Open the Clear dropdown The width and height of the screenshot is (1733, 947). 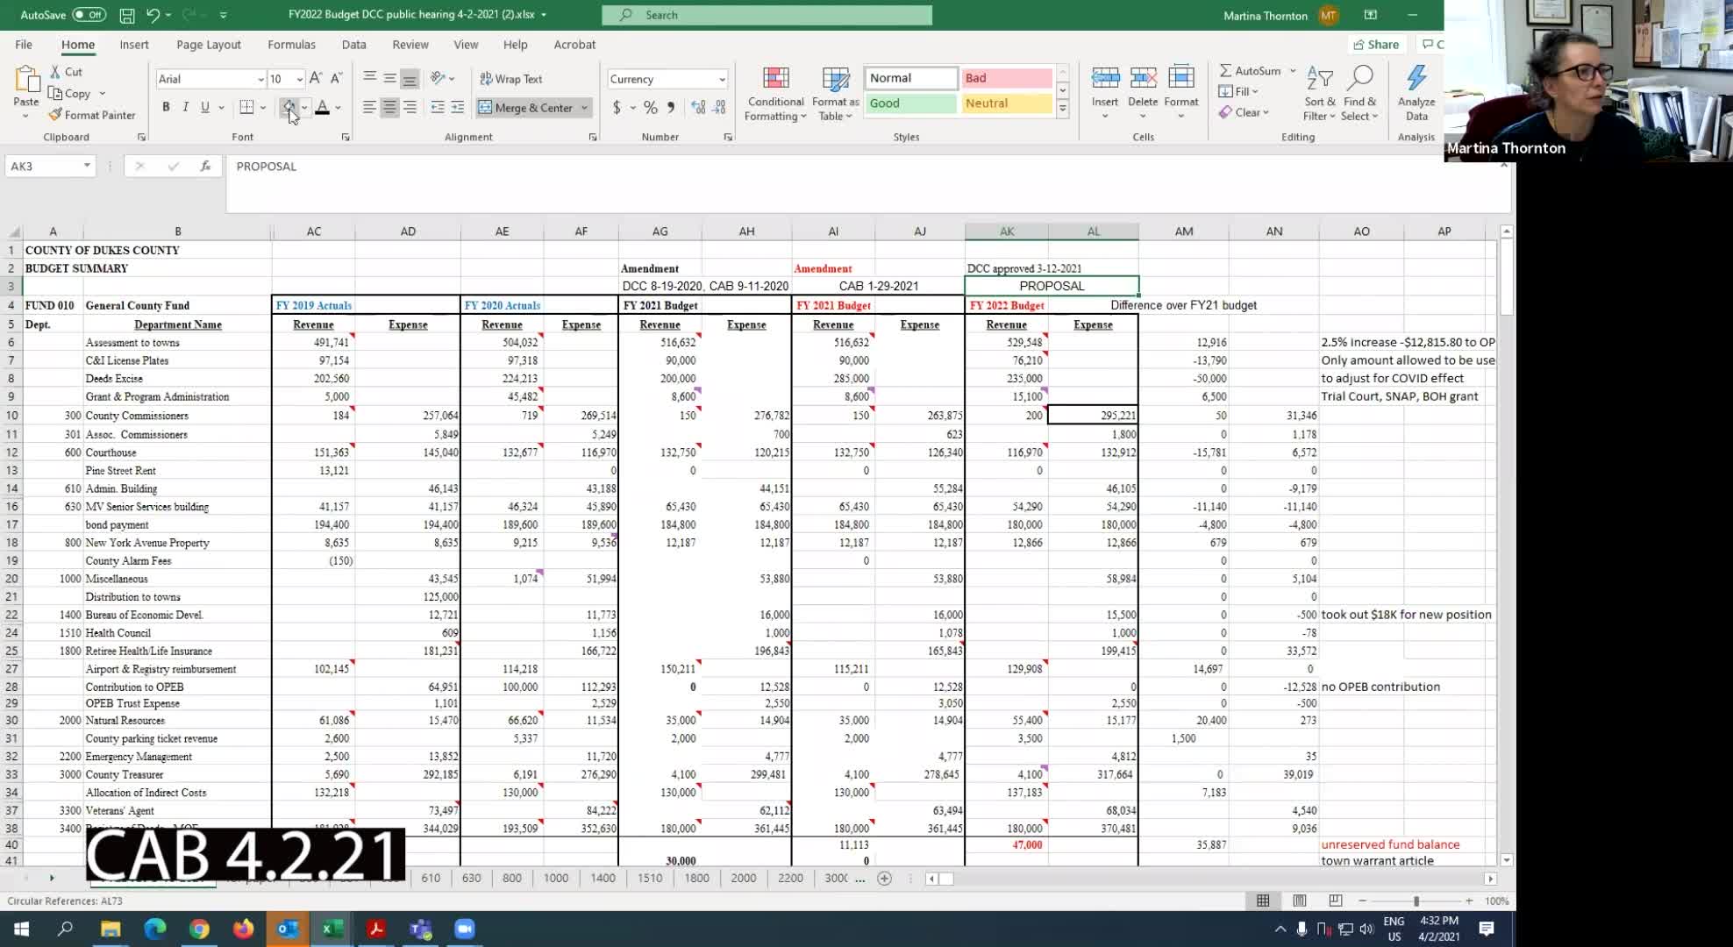(x=1244, y=112)
